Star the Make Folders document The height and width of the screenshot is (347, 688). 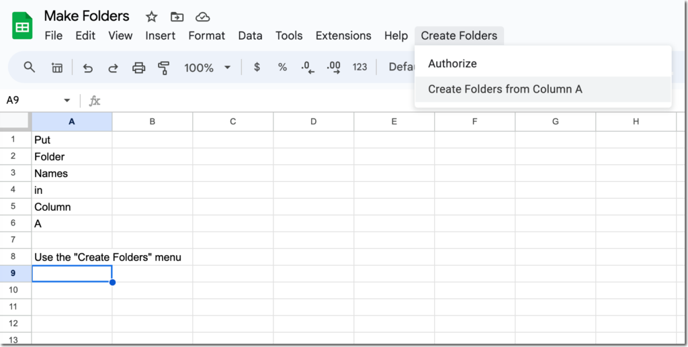(x=151, y=17)
